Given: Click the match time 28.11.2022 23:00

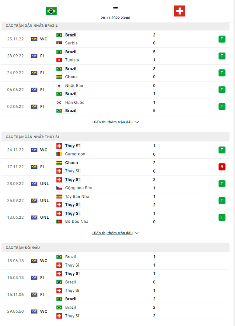Looking at the screenshot, I should [x=115, y=18].
